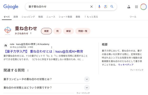Select the すべて tab

(x=7, y=17)
